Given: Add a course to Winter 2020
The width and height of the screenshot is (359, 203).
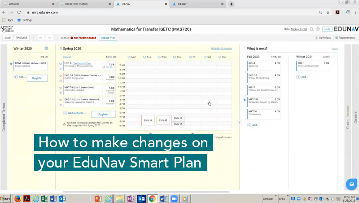Looking at the screenshot, I should click(19, 77).
